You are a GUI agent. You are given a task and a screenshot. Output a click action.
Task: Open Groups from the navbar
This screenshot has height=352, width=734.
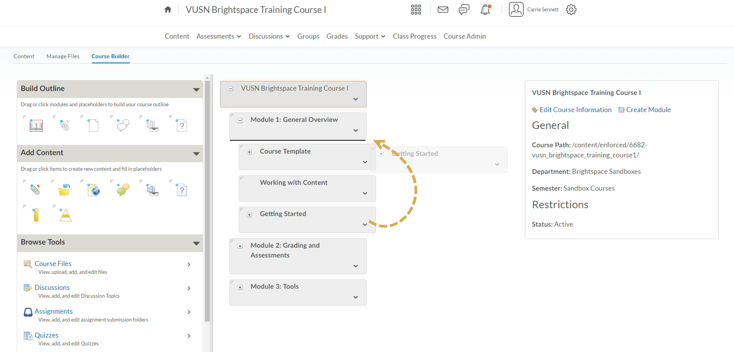click(308, 36)
